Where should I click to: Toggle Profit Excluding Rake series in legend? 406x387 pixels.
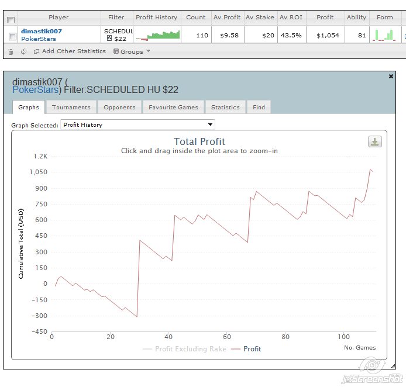coord(185,349)
